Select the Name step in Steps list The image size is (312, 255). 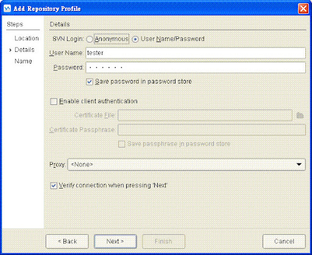(23, 61)
